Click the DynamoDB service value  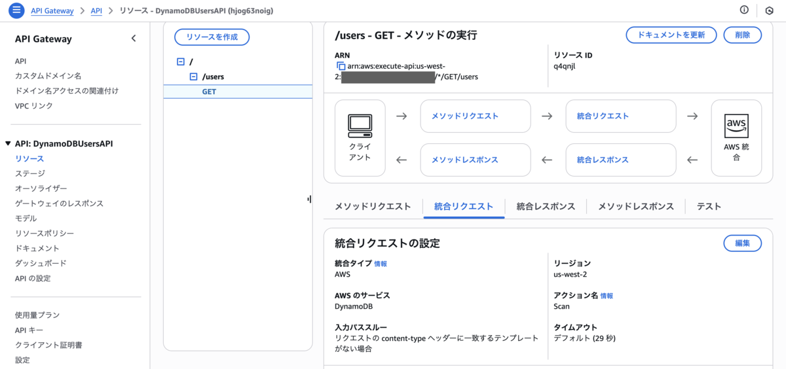(x=354, y=306)
